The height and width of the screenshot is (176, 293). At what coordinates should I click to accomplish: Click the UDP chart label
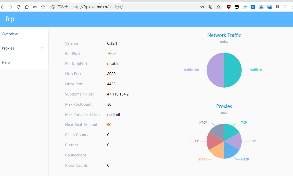(252, 141)
